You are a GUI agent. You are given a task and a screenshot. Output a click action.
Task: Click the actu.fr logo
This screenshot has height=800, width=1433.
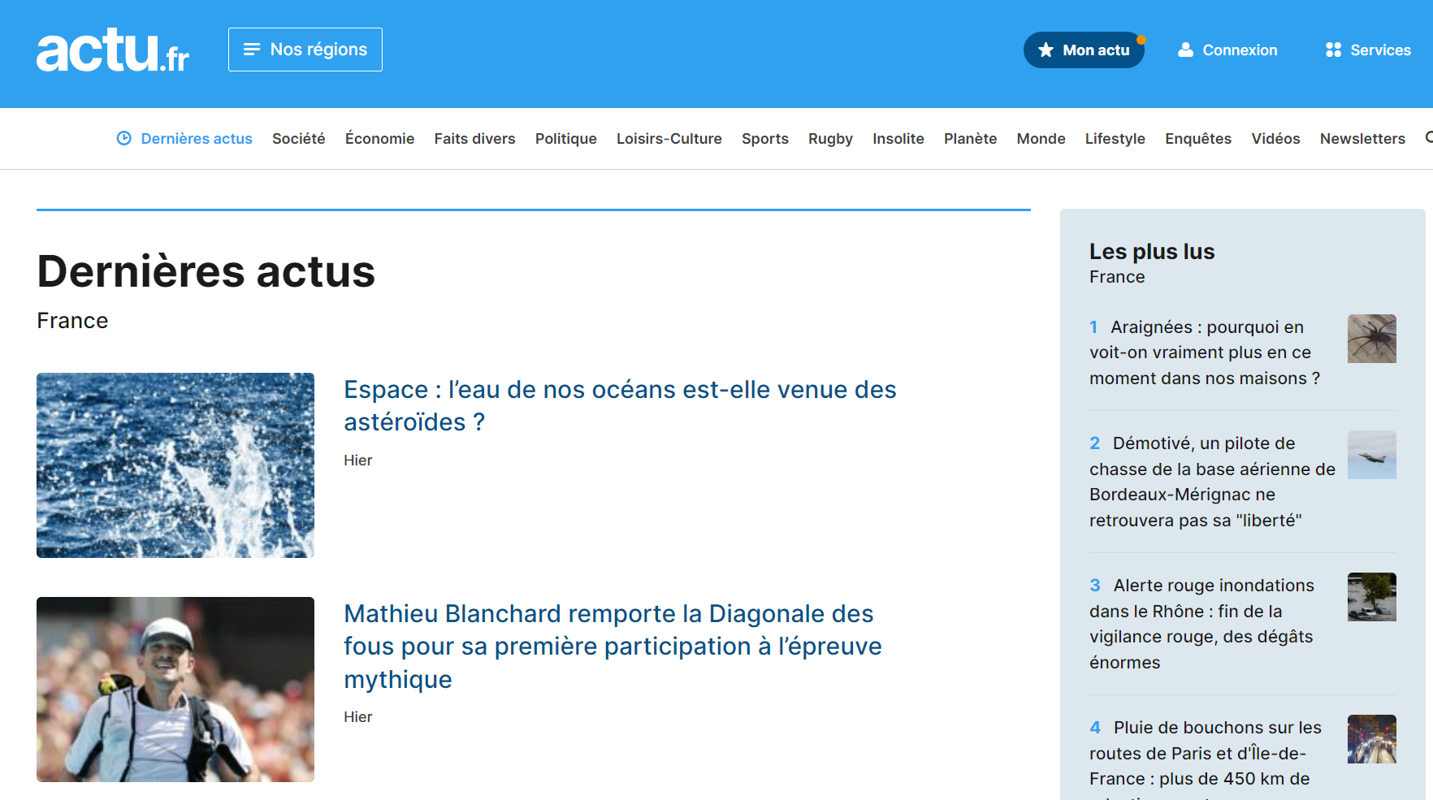tap(113, 50)
